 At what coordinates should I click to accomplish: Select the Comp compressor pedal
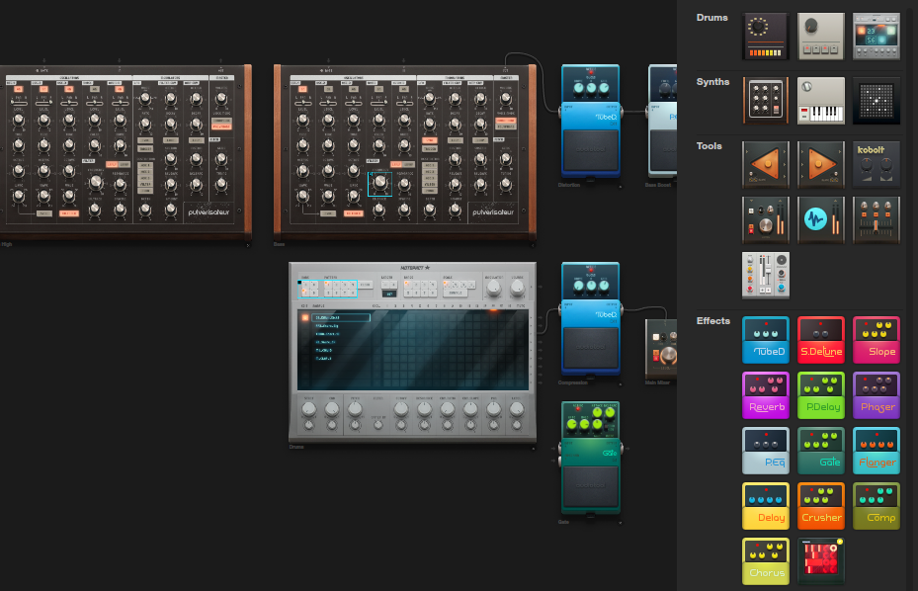[876, 506]
